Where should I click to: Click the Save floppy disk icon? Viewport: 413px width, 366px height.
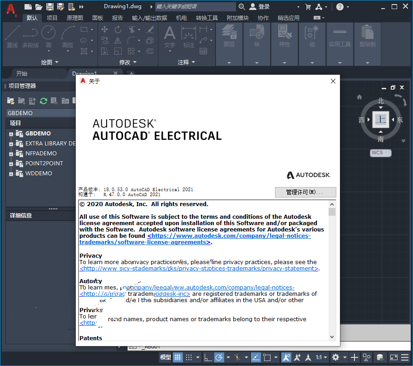[50, 7]
